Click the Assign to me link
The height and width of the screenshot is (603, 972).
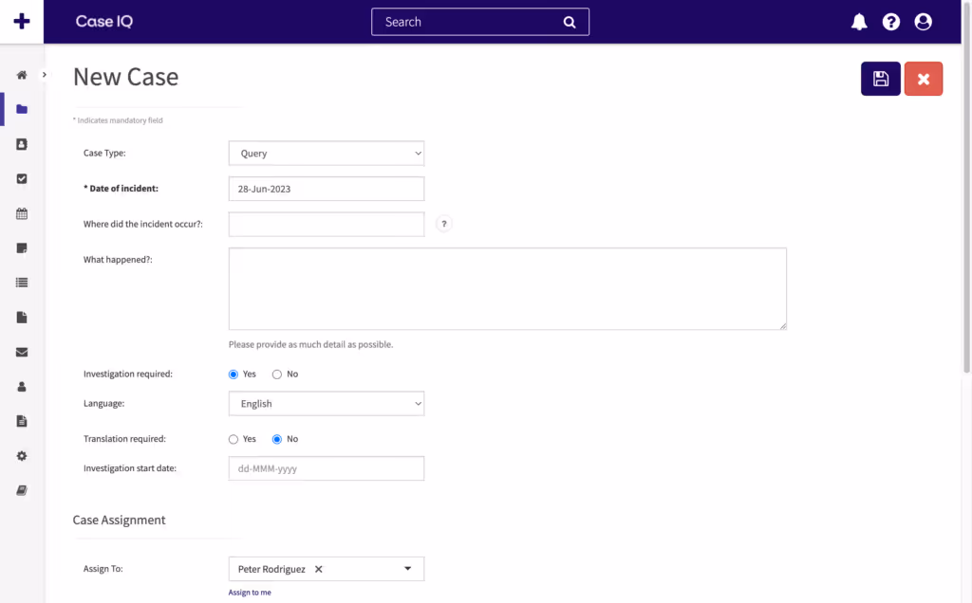pyautogui.click(x=249, y=592)
